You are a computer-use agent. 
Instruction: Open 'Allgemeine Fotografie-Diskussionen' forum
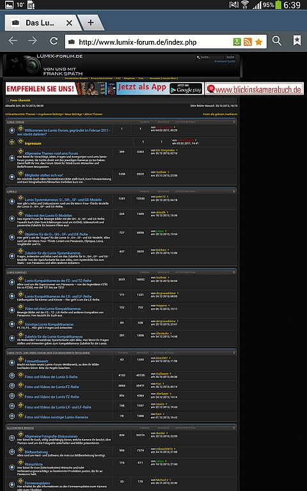(x=51, y=436)
